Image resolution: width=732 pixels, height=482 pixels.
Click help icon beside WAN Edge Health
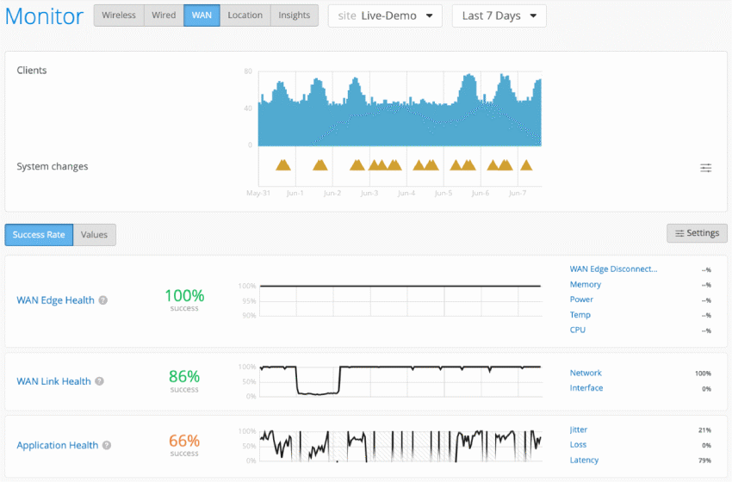point(103,300)
